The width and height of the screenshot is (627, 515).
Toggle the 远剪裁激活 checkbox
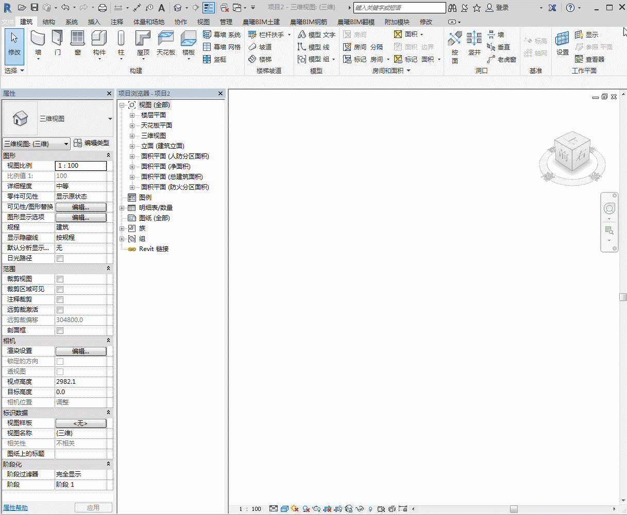pyautogui.click(x=60, y=310)
